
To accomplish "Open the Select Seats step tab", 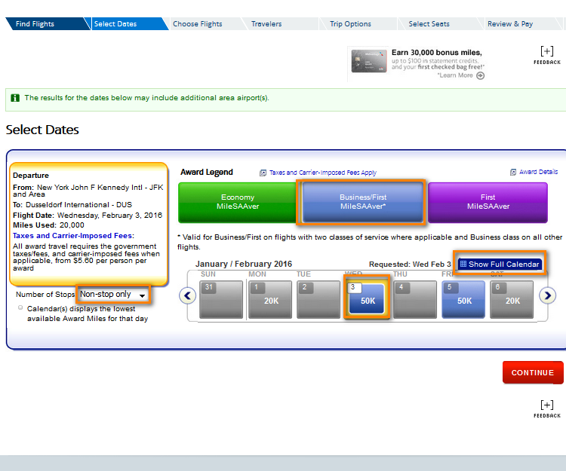I will click(x=429, y=24).
